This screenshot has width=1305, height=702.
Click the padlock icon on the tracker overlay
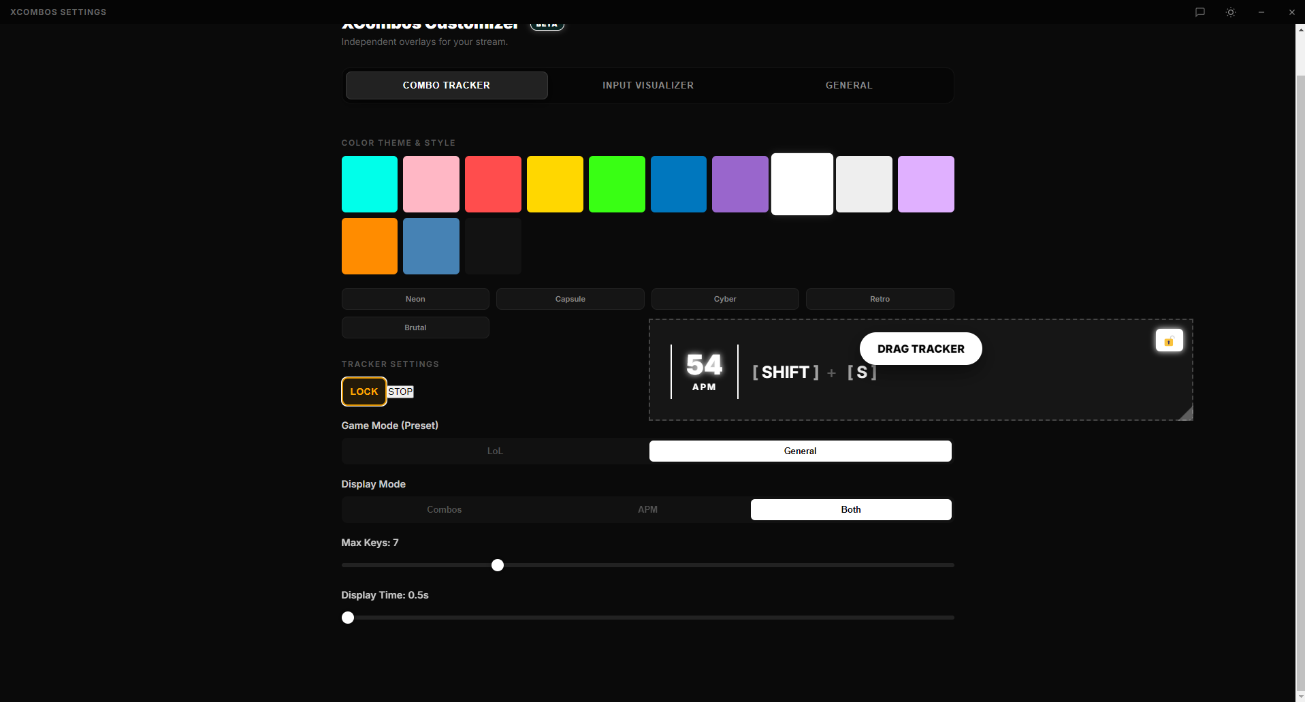click(1168, 340)
